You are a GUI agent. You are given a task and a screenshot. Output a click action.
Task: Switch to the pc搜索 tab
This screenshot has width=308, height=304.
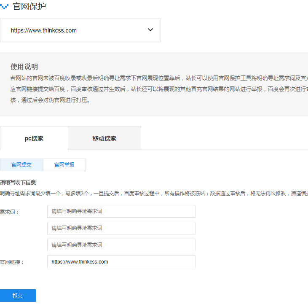pyautogui.click(x=34, y=138)
